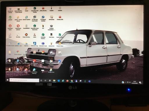149x111 pixels.
Task: Open Chrome from the taskbar
Action: pyautogui.click(x=72, y=81)
